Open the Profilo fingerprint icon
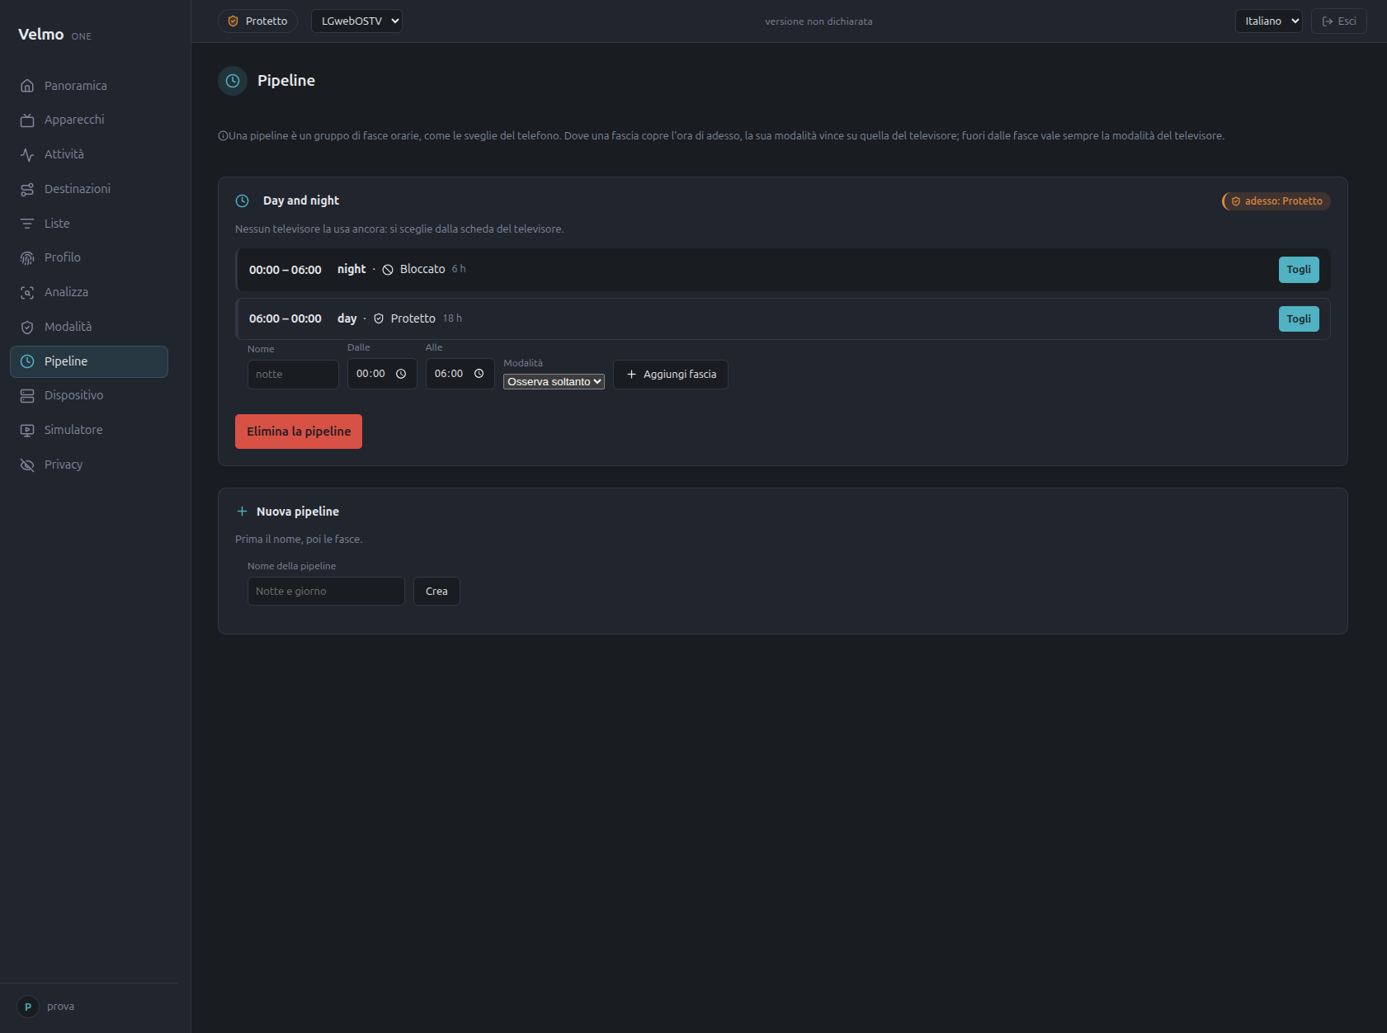 pyautogui.click(x=27, y=258)
